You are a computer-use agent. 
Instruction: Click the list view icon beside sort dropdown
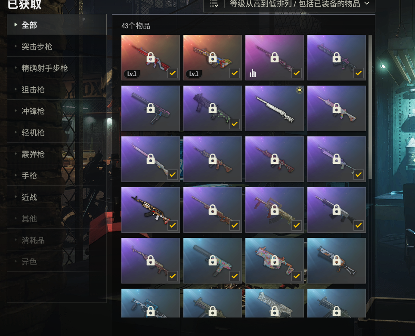[214, 4]
